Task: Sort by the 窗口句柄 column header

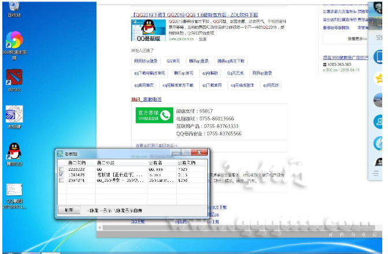Action: [x=81, y=163]
